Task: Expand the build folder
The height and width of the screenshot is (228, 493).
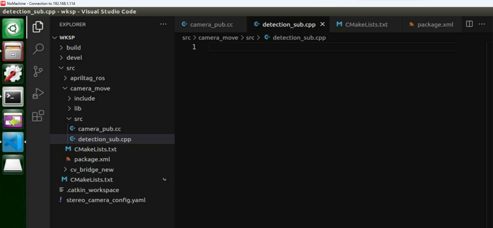Action: click(112, 48)
